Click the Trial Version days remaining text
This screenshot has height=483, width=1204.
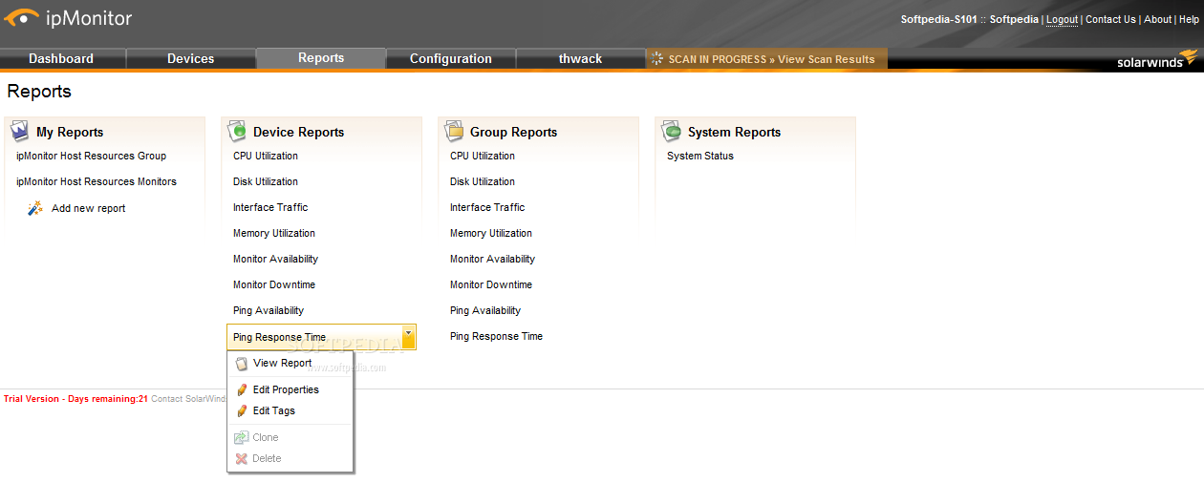(x=75, y=399)
